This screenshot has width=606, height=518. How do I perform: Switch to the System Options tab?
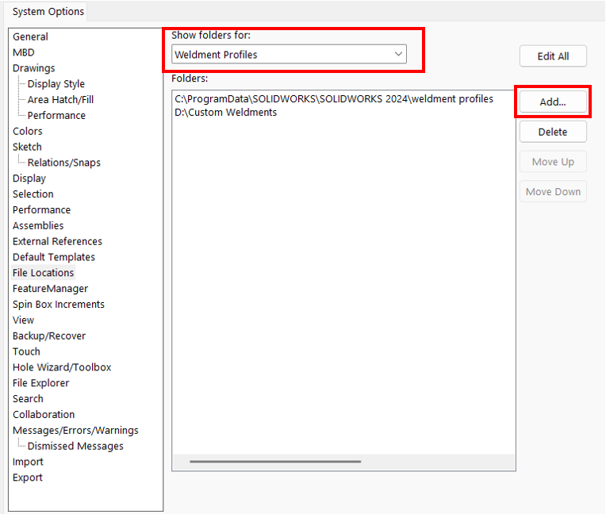tap(48, 12)
